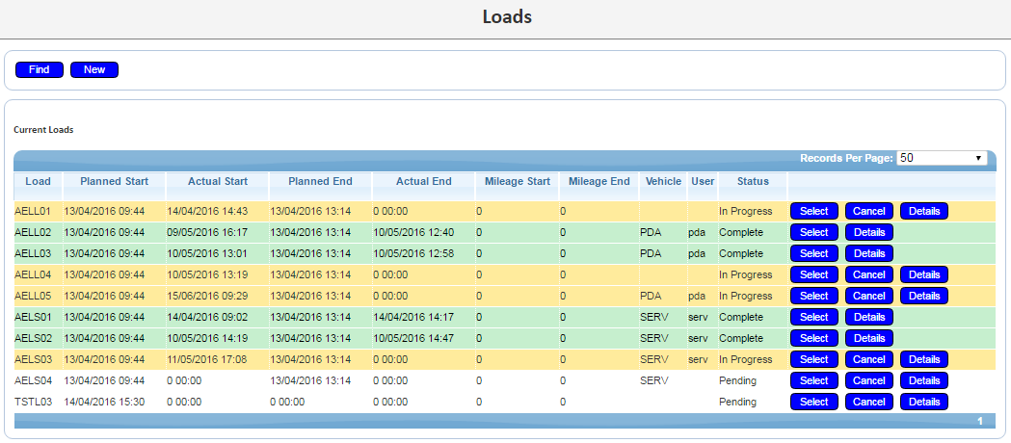Select load AELS02
Viewport: 1011px width, 443px height.
pyautogui.click(x=814, y=338)
